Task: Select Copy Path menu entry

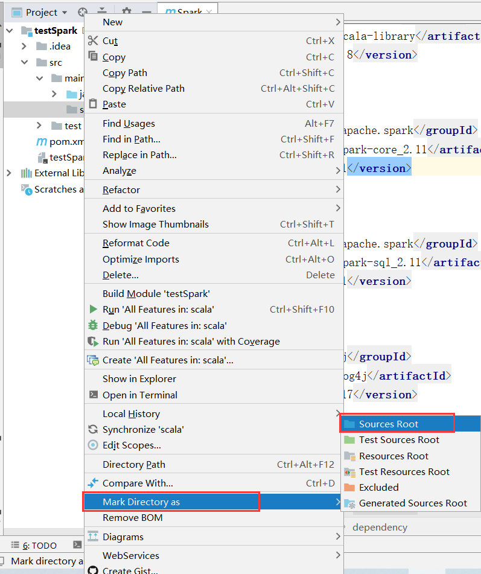Action: pyautogui.click(x=214, y=73)
